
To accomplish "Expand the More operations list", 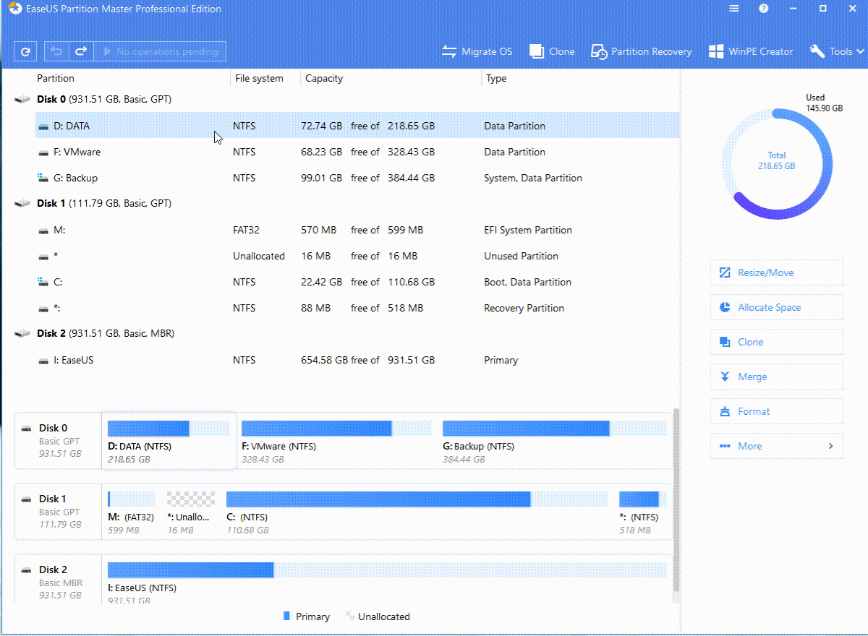I will pyautogui.click(x=777, y=446).
